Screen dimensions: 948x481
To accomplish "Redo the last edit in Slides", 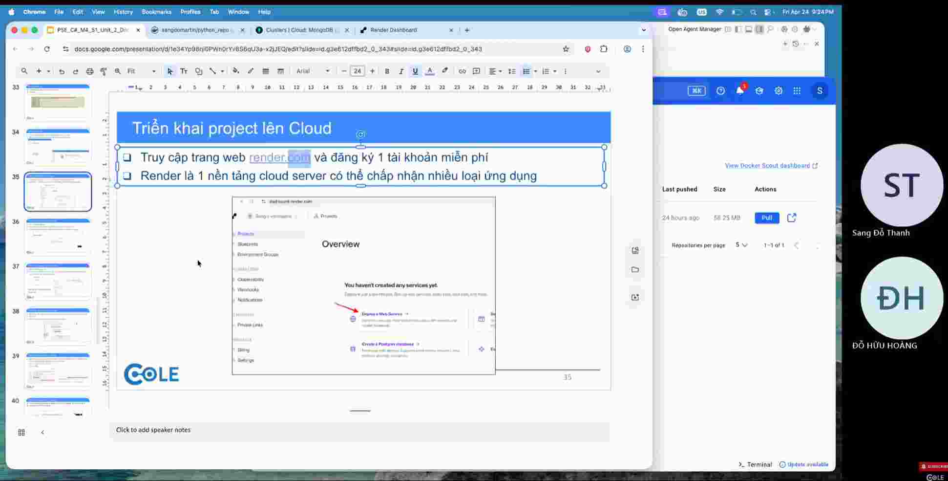I will (x=76, y=71).
